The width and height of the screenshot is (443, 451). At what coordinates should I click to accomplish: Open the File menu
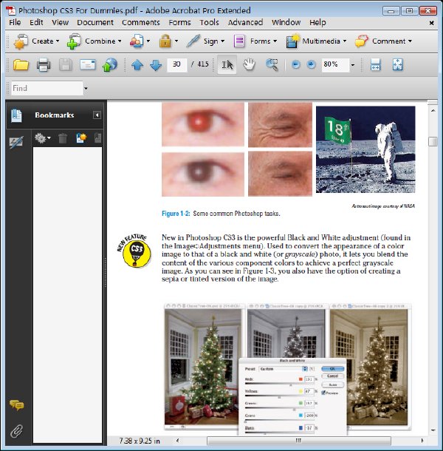[15, 22]
